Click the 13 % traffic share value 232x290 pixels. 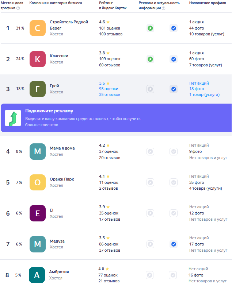click(x=20, y=89)
